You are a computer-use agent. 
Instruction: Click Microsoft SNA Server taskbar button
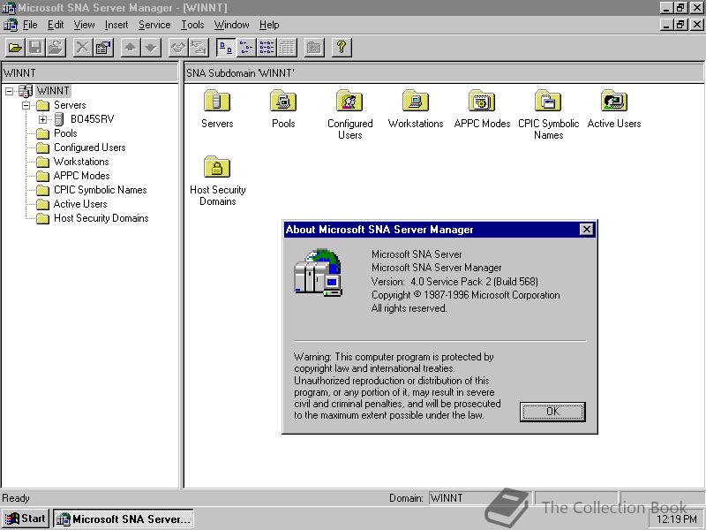click(x=124, y=519)
